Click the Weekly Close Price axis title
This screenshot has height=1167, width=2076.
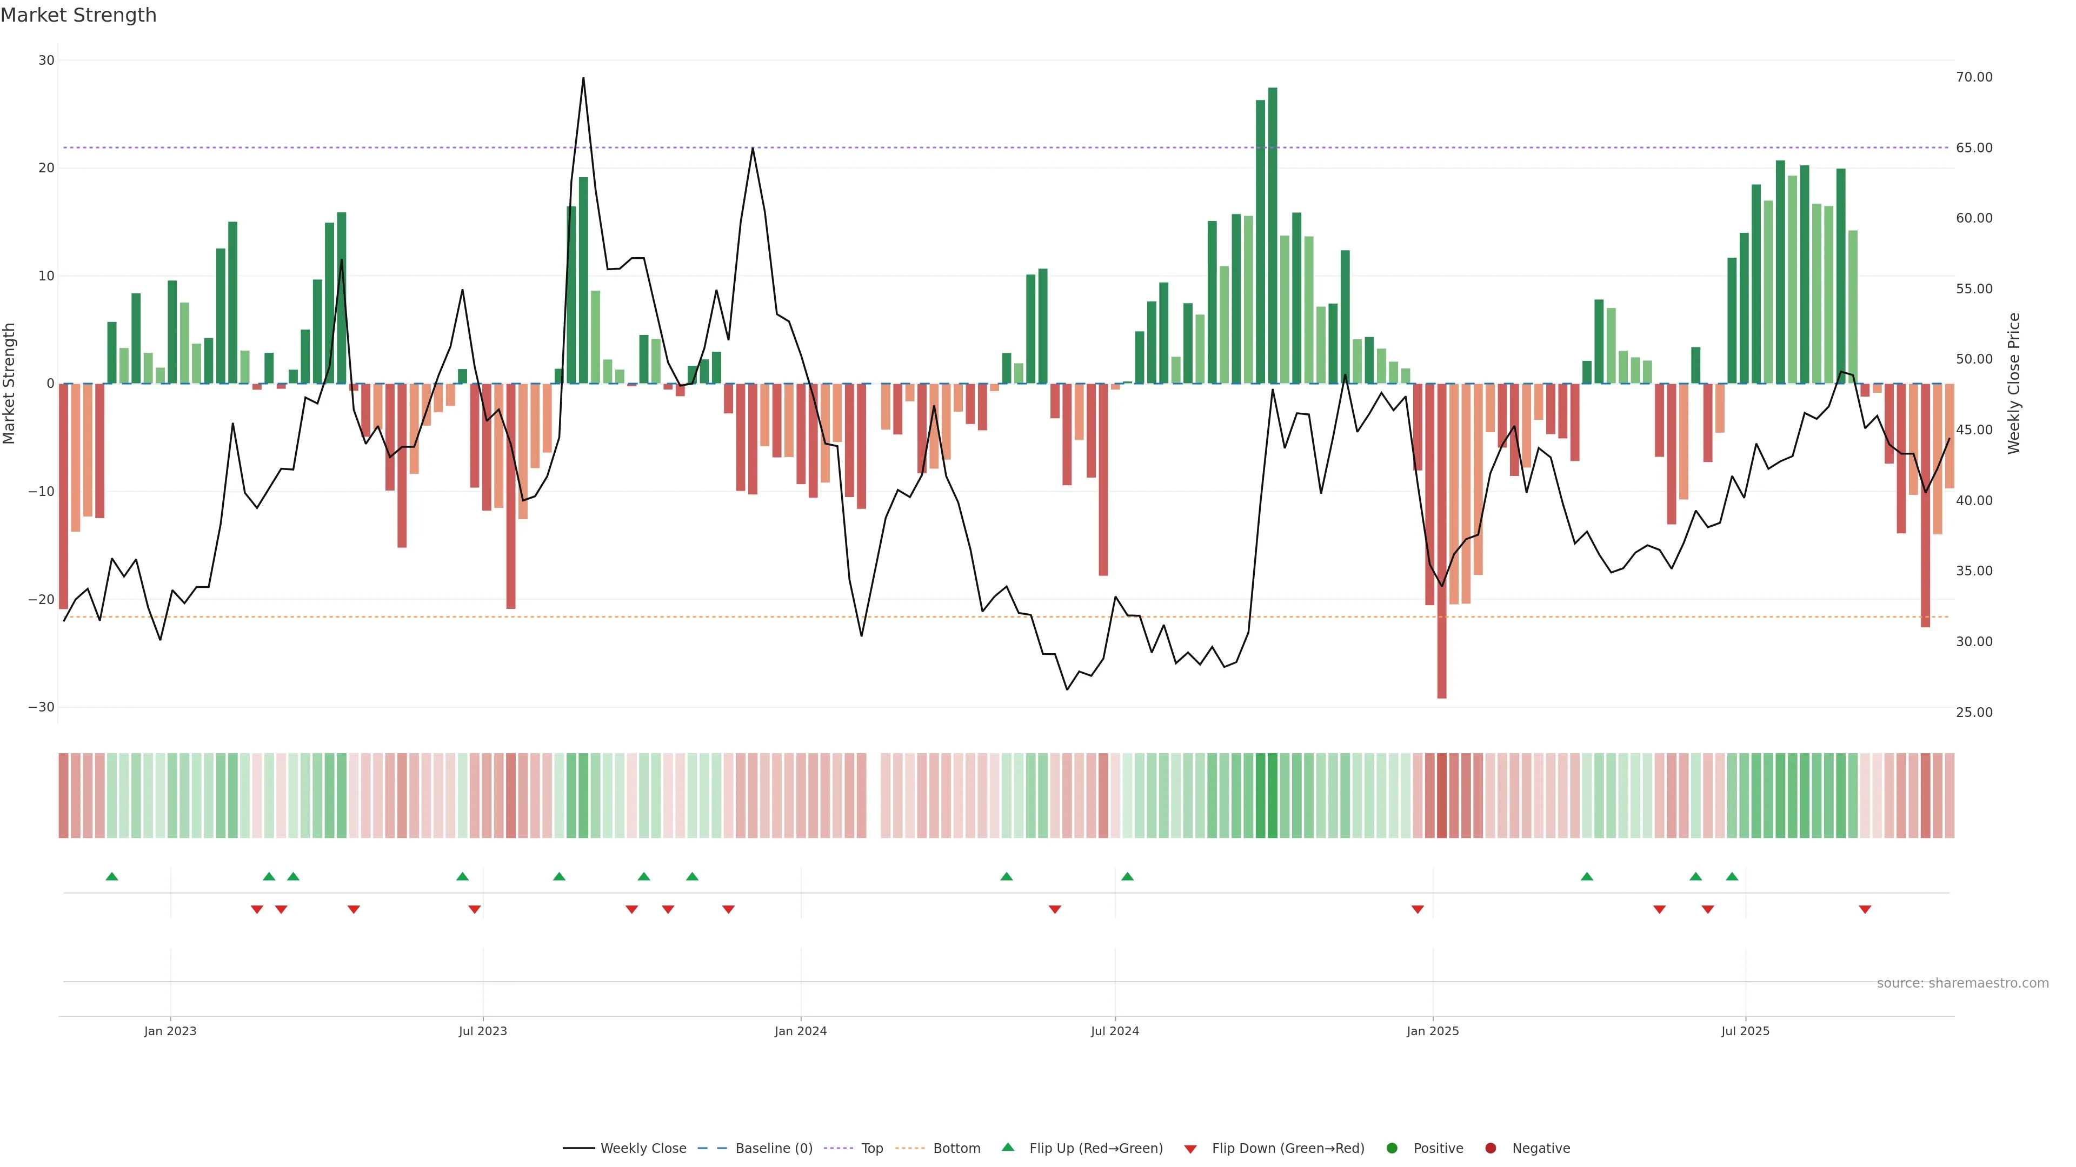(x=2014, y=384)
